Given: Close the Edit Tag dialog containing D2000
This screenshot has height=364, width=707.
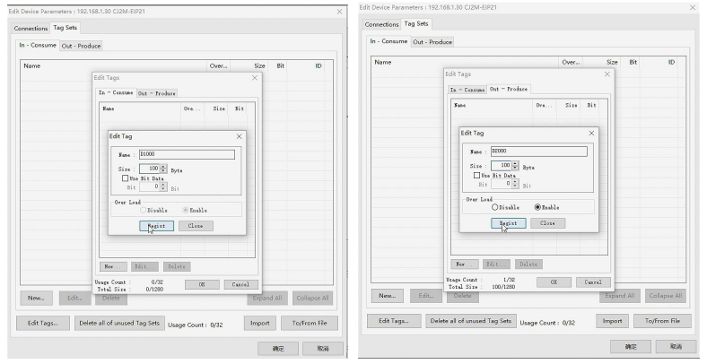Looking at the screenshot, I should pos(591,133).
